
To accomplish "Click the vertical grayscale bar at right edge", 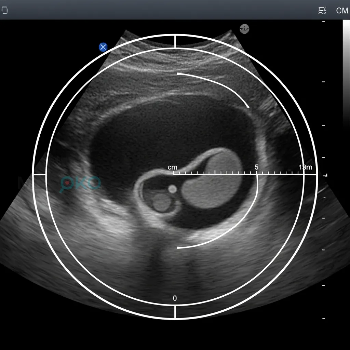I will point(346,74).
